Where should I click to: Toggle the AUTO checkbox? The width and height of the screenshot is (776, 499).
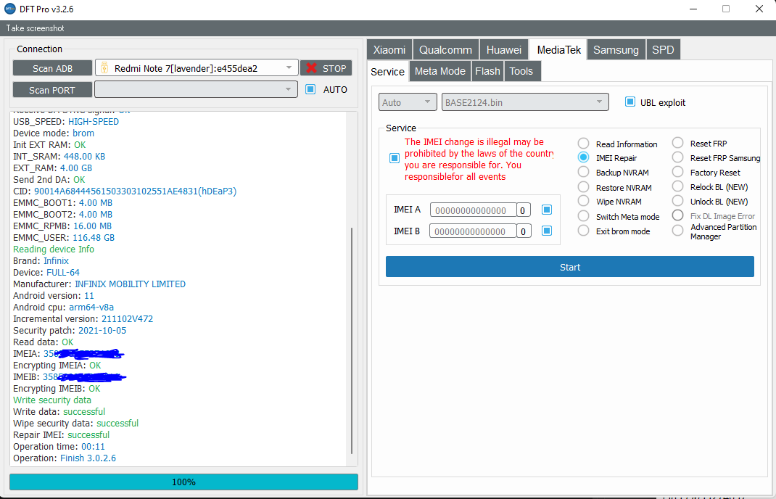coord(310,89)
